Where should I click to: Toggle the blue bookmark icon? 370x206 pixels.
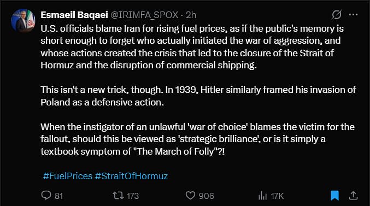[x=334, y=196]
